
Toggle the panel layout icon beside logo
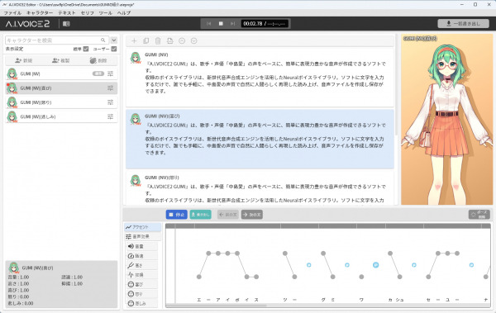66,24
